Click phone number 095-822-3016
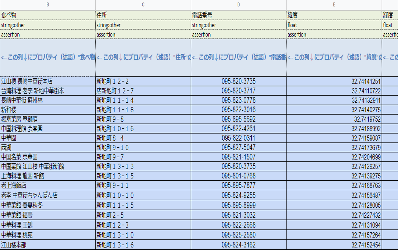This screenshot has height=250, width=398. coord(239,110)
